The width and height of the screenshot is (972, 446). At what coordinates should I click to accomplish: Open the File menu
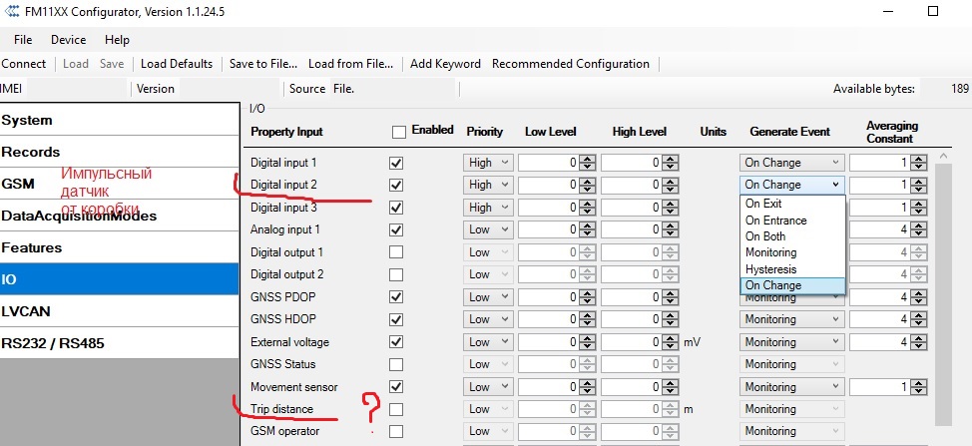pos(23,40)
